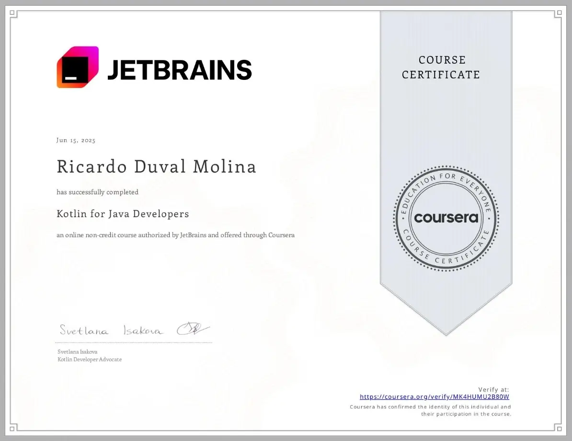Click the JetBrains square logo icon
This screenshot has height=441, width=572.
[78, 67]
